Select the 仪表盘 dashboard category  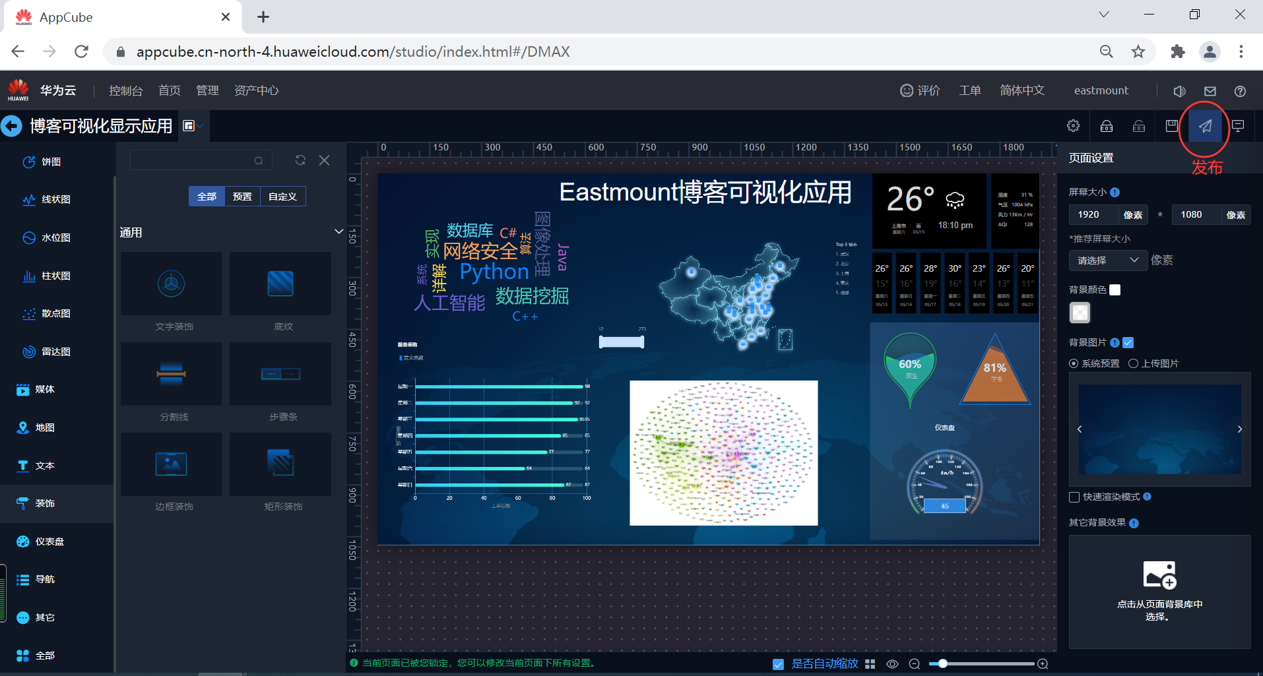coord(40,541)
